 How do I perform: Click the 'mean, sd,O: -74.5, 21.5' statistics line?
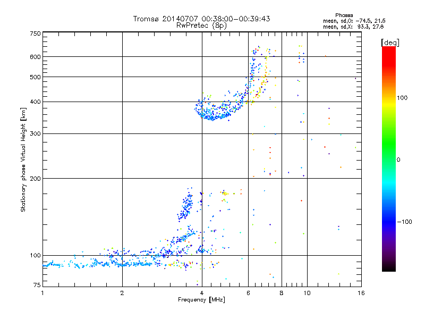[354, 21]
